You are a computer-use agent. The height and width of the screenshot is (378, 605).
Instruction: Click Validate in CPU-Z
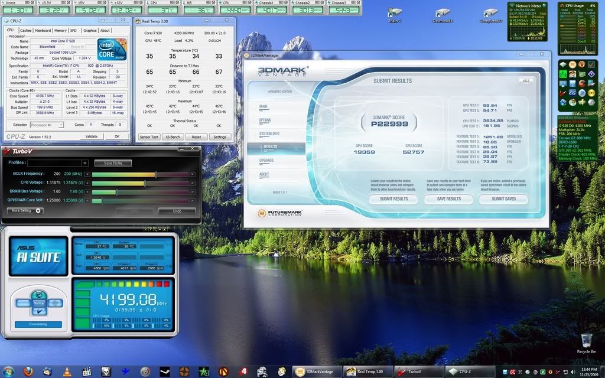click(x=92, y=136)
